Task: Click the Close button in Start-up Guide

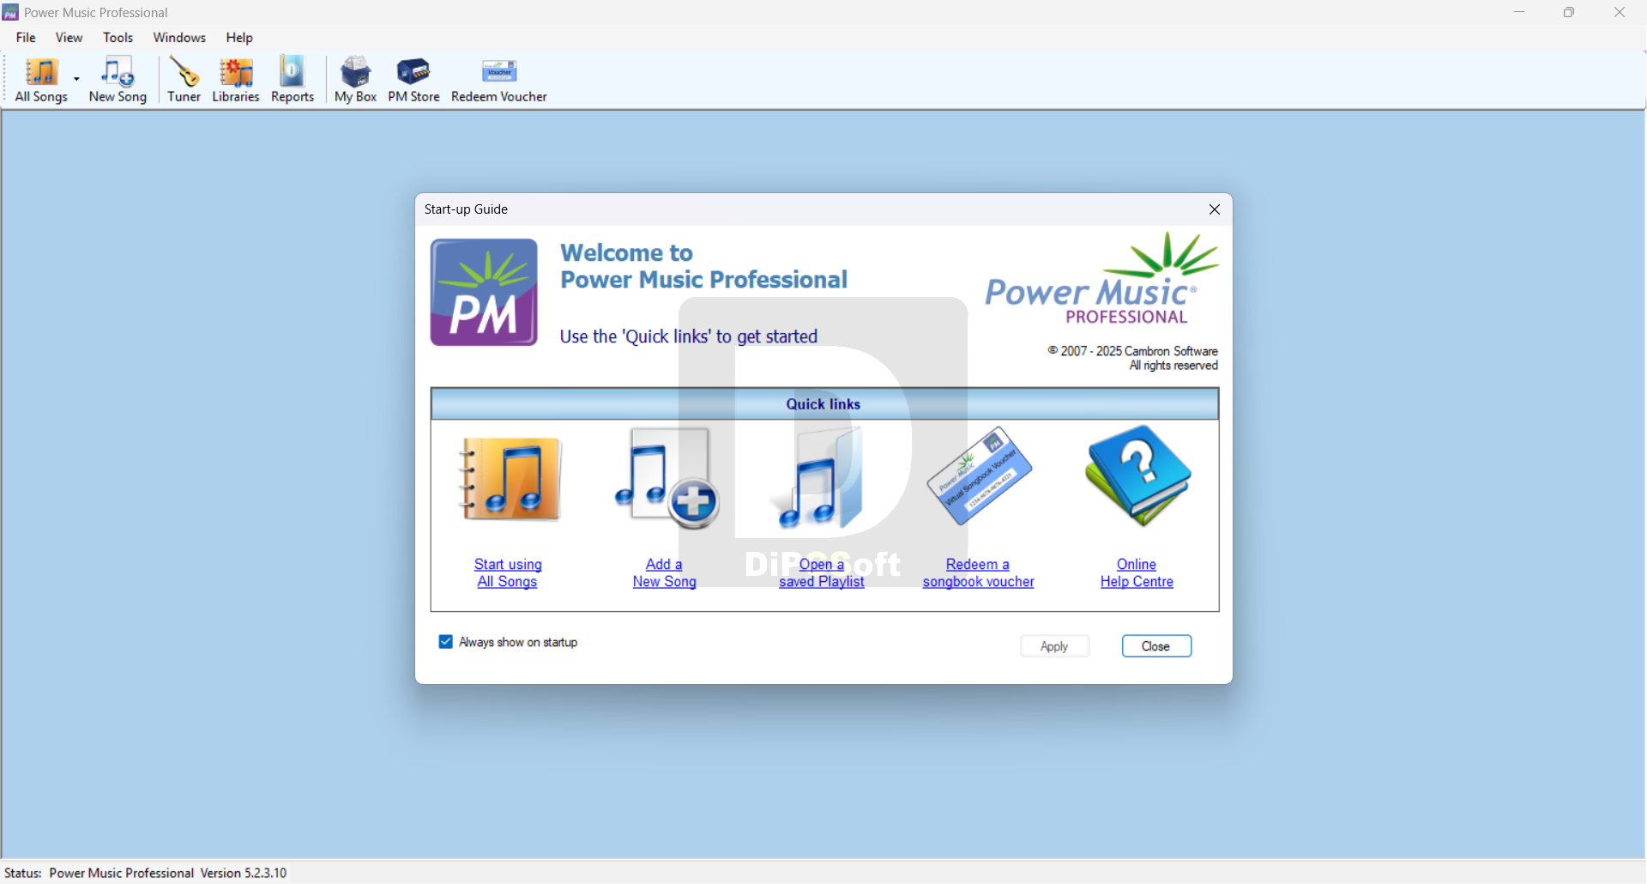Action: pos(1156,646)
